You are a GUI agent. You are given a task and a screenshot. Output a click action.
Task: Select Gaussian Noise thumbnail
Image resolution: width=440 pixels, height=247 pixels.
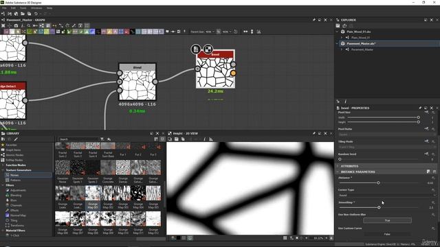coord(63,167)
